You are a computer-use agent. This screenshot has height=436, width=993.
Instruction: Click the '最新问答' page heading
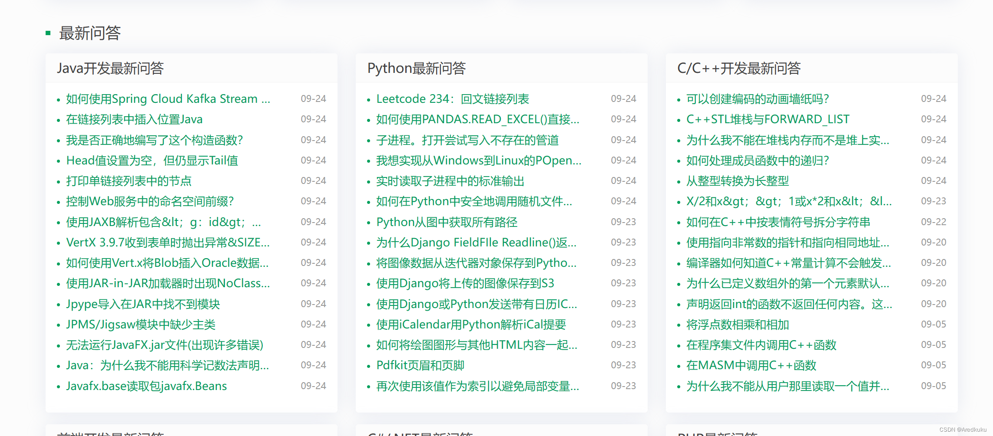coord(90,33)
